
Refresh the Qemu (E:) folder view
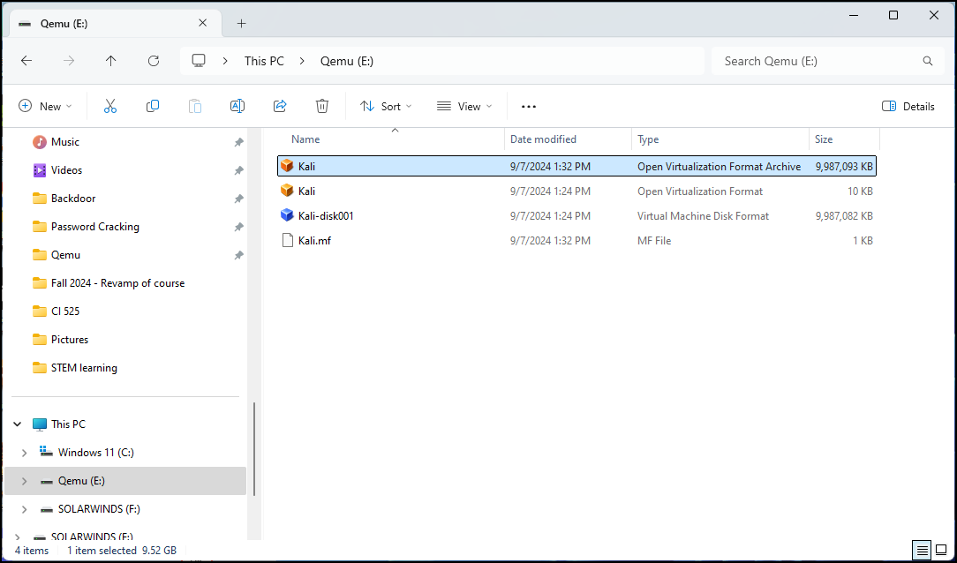point(154,60)
